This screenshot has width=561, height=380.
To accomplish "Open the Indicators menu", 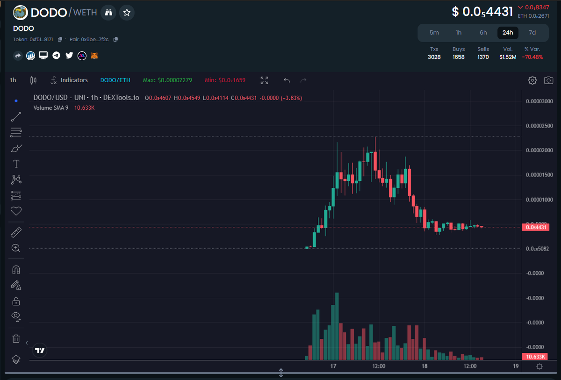I will click(69, 80).
